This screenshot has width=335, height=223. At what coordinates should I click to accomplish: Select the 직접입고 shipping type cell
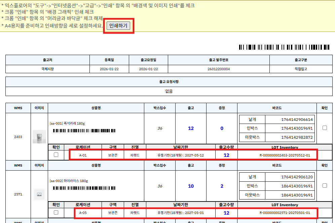301,69
